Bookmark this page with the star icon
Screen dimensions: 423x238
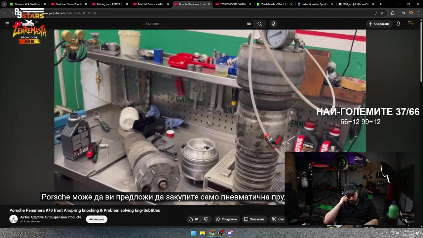[382, 13]
